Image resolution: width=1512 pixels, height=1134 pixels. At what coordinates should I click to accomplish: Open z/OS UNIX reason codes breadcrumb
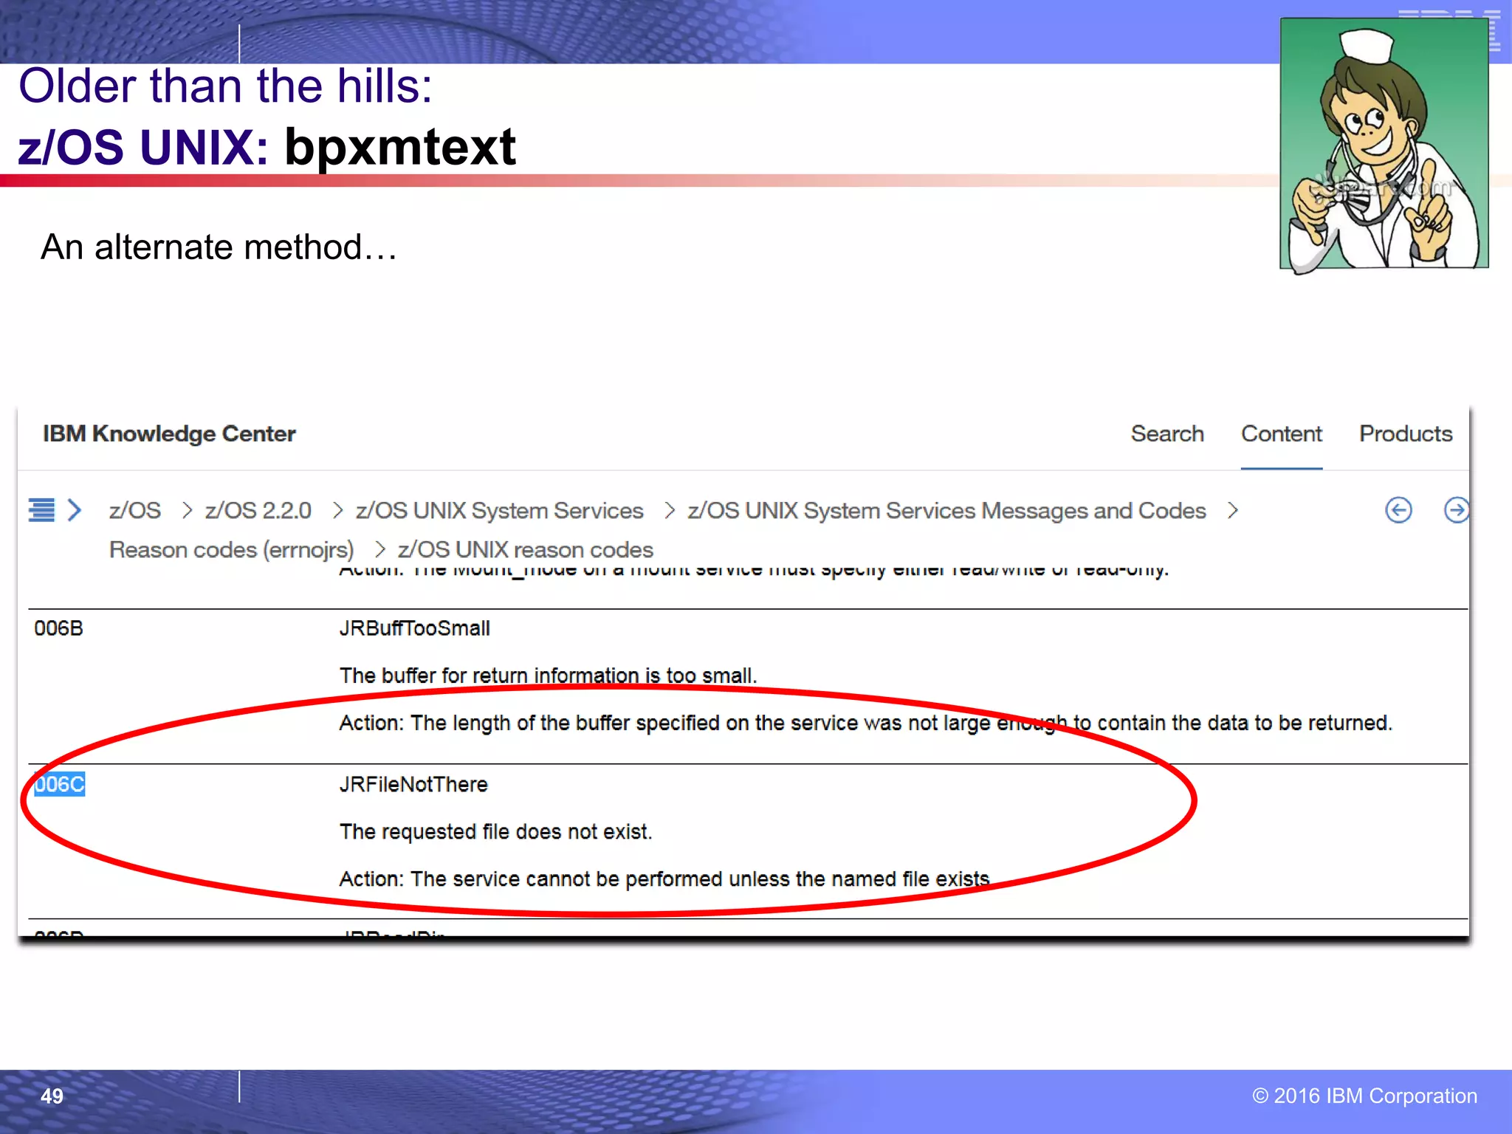[525, 550]
